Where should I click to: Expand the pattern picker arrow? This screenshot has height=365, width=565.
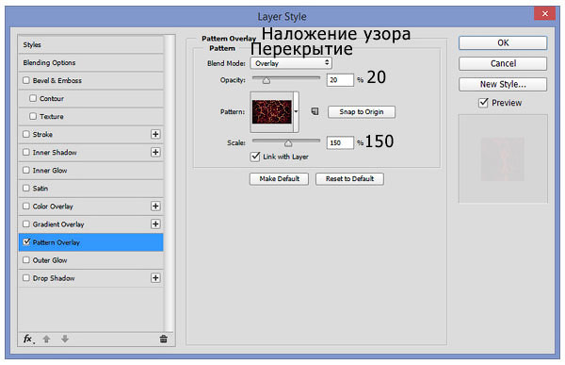tap(296, 111)
